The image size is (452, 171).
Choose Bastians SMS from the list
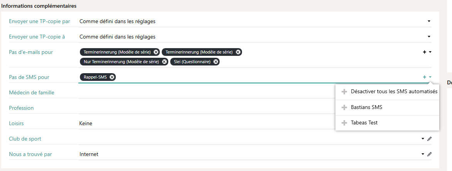pyautogui.click(x=366, y=107)
